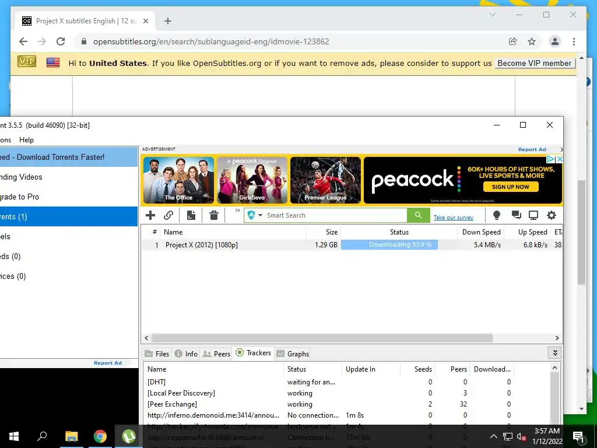Expand the toolbar overflow chevron

point(238,210)
